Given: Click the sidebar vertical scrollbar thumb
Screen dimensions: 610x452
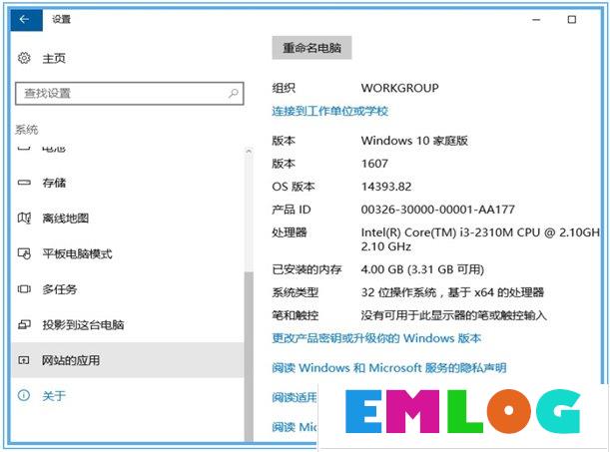Looking at the screenshot, I should point(249,356).
